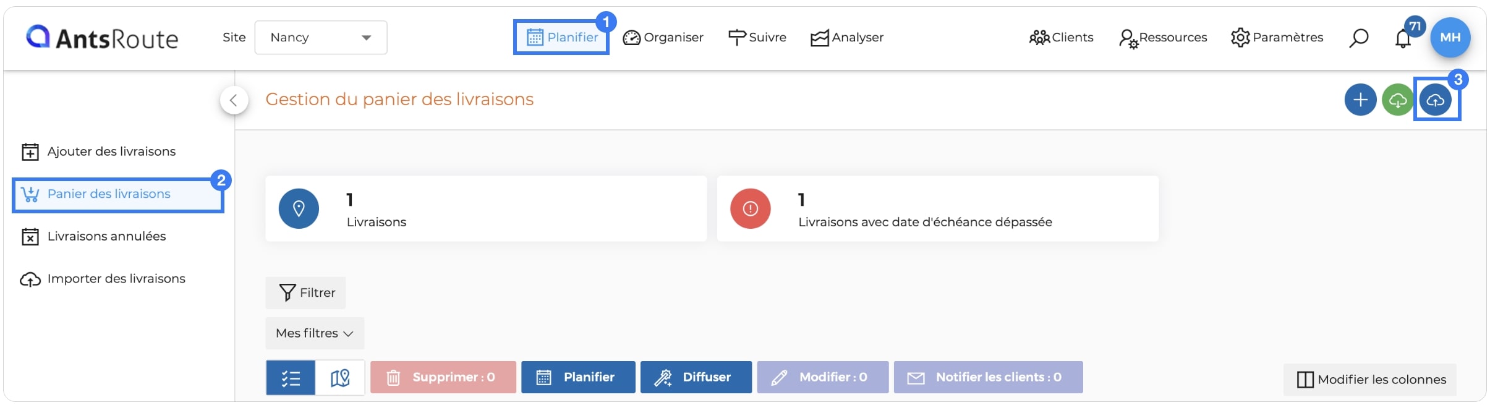Click the Supprimer : 0 button
Viewport: 1490px width, 405px height.
pos(443,377)
